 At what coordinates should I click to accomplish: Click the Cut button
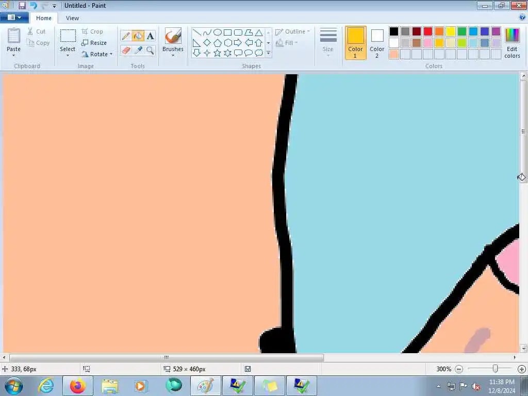point(37,31)
